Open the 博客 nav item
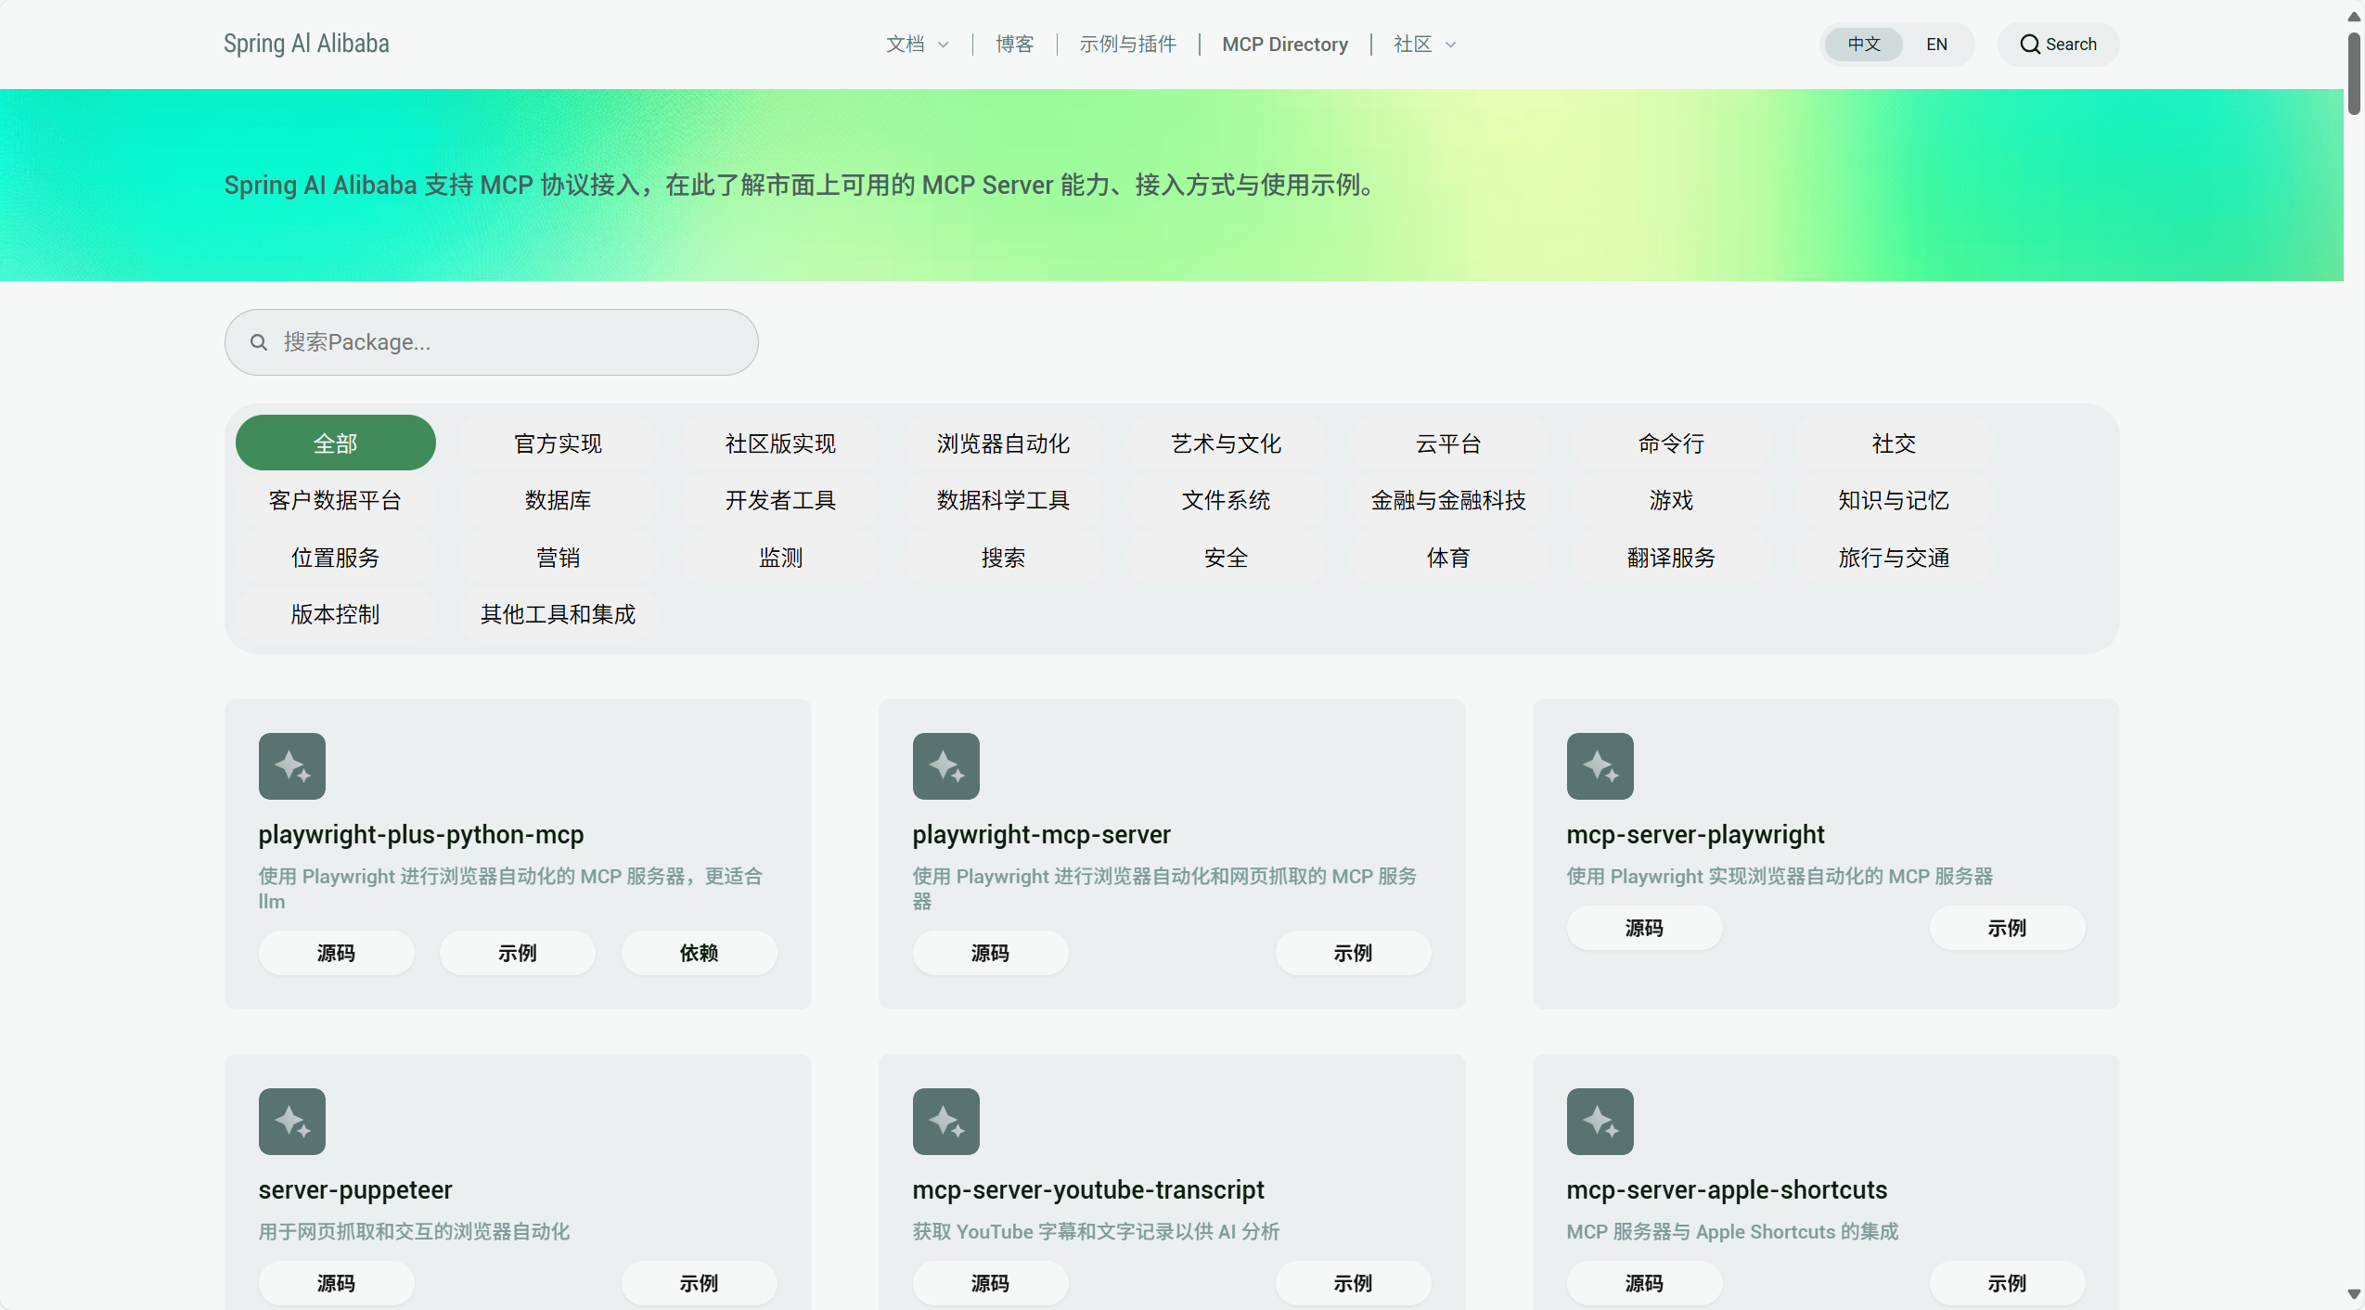Viewport: 2365px width, 1310px height. pos(1014,45)
